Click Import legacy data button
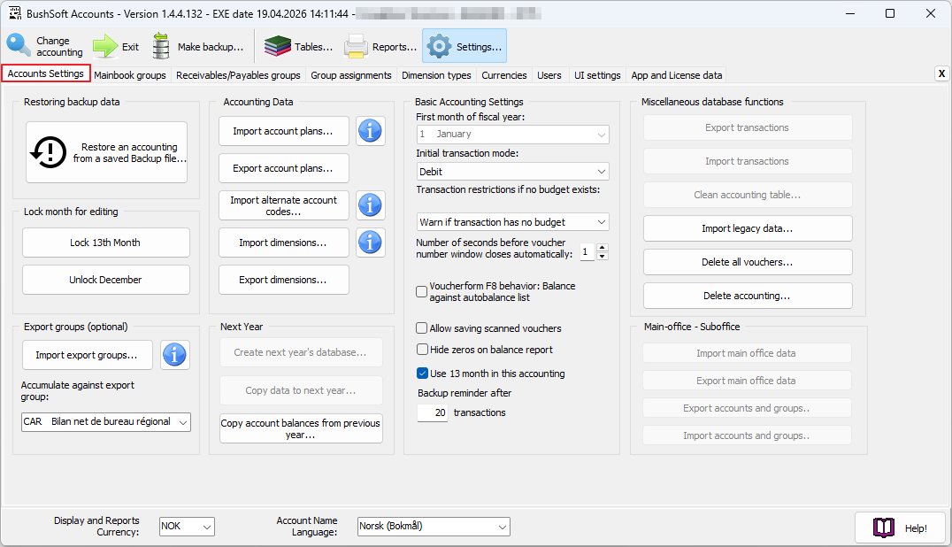Viewport: 952px width, 547px height. click(748, 229)
